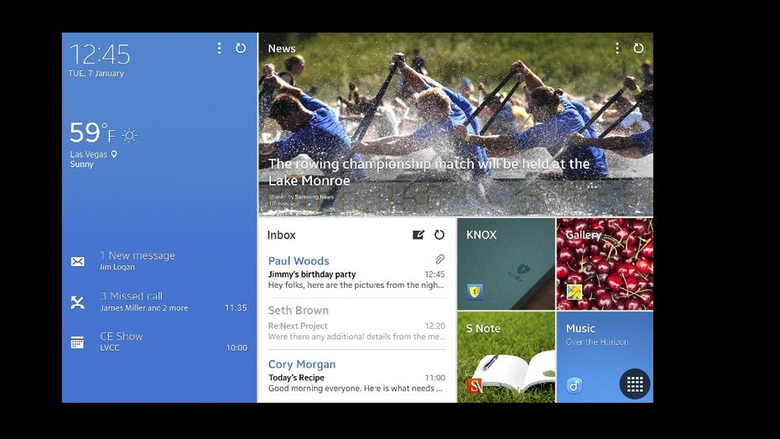
Task: Tap the Gallery app icon
Action: pyautogui.click(x=574, y=292)
